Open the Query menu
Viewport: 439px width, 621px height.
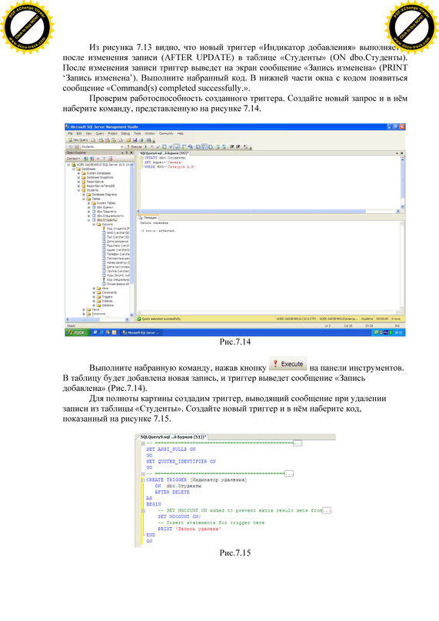[x=100, y=134]
